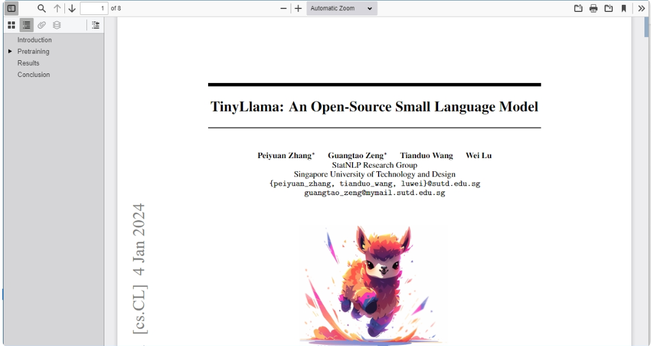
Task: Download the PDF file
Action: tap(609, 8)
